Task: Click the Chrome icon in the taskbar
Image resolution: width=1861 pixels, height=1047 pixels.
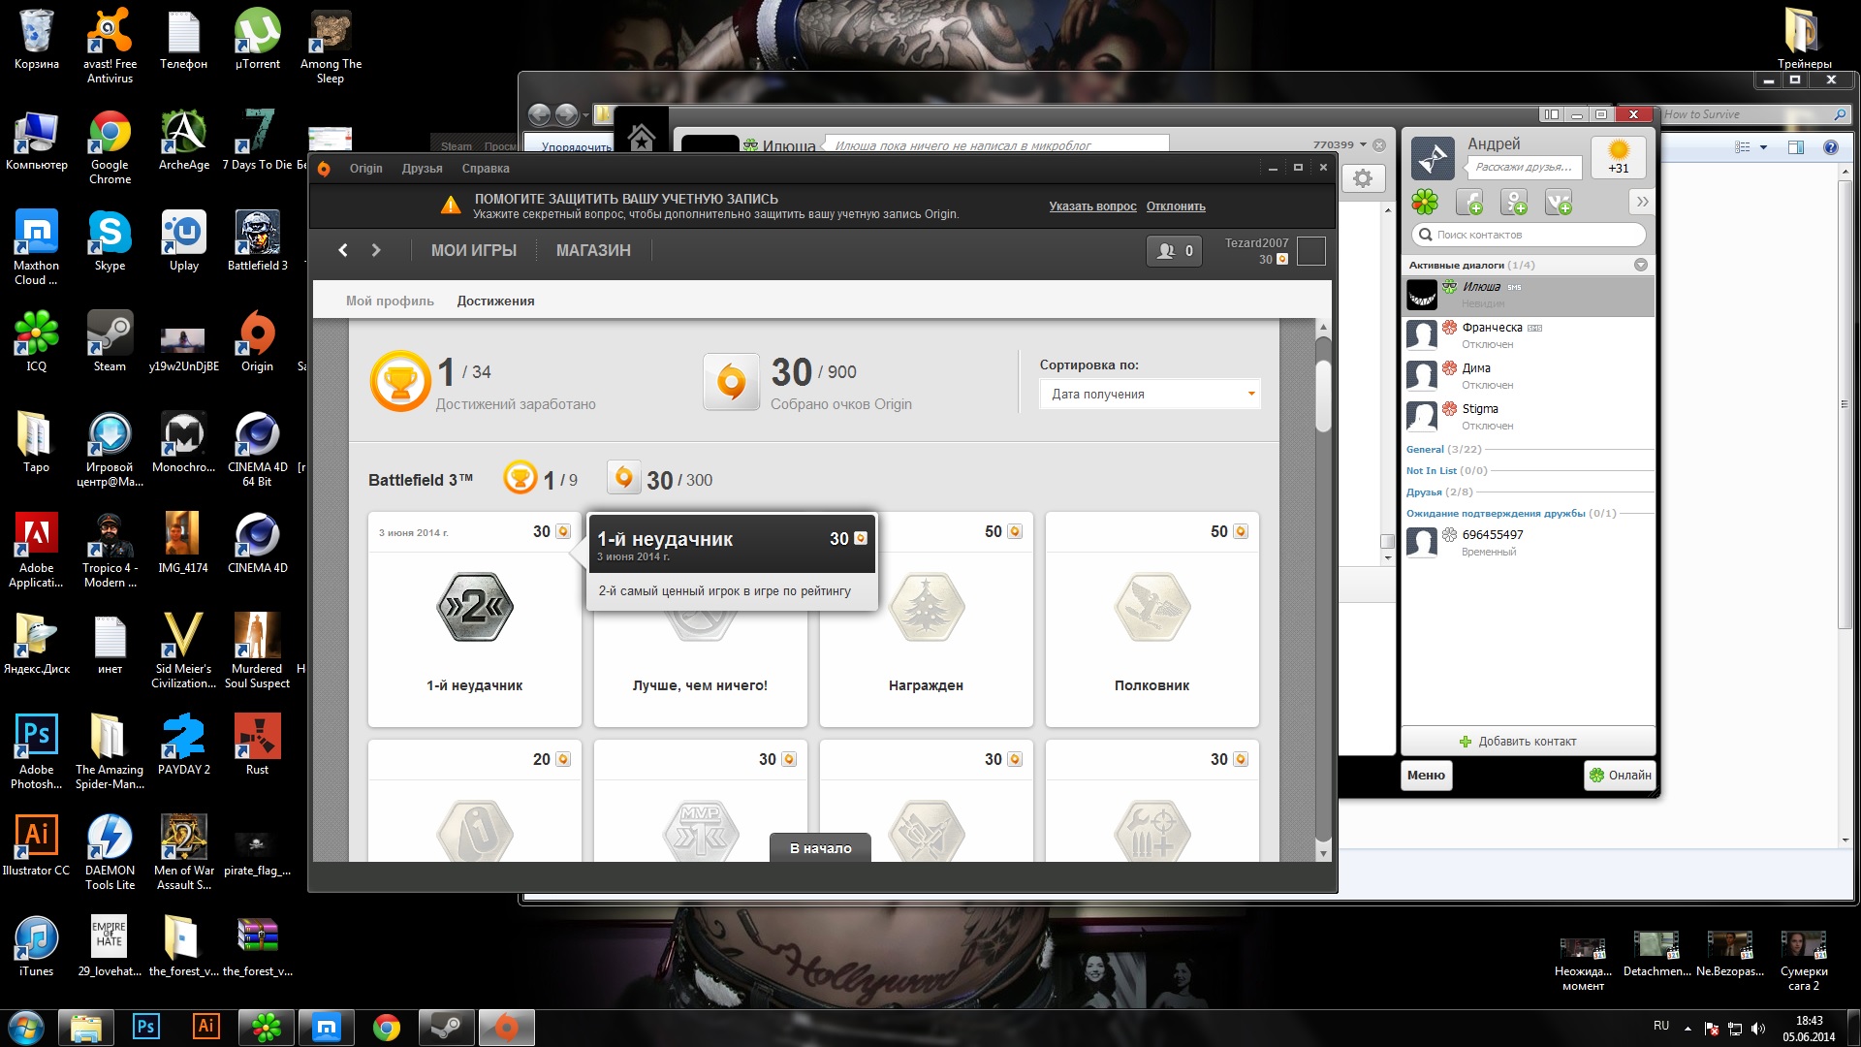Action: pos(387,1028)
